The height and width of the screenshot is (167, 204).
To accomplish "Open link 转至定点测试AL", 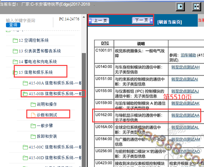I will 185,127.
